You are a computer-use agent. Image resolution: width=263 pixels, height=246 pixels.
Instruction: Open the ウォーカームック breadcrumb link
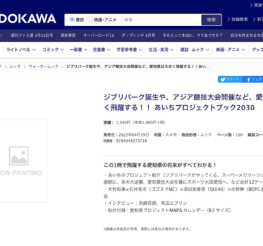tap(44, 66)
